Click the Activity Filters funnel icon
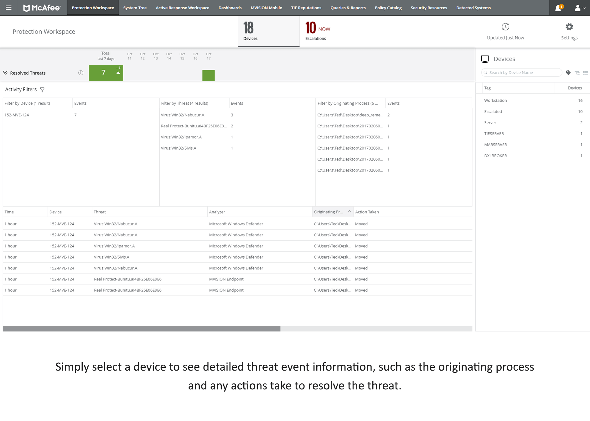 (42, 90)
